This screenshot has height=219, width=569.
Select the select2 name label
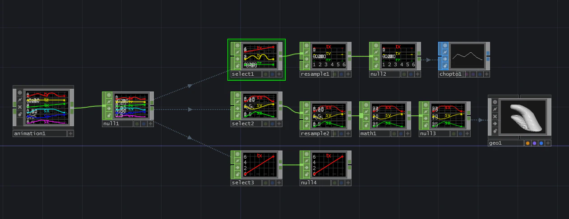(246, 123)
